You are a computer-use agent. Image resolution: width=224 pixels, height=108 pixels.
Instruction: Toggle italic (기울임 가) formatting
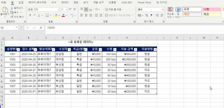pyautogui.click(x=34, y=15)
